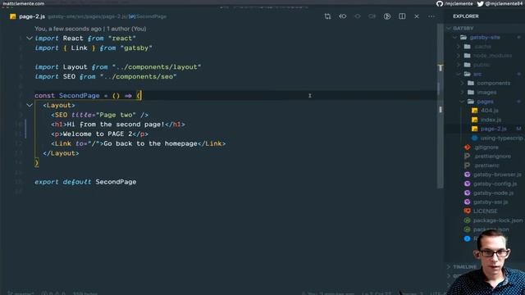Click the go to previous change icon
The height and width of the screenshot is (295, 525).
tap(343, 16)
